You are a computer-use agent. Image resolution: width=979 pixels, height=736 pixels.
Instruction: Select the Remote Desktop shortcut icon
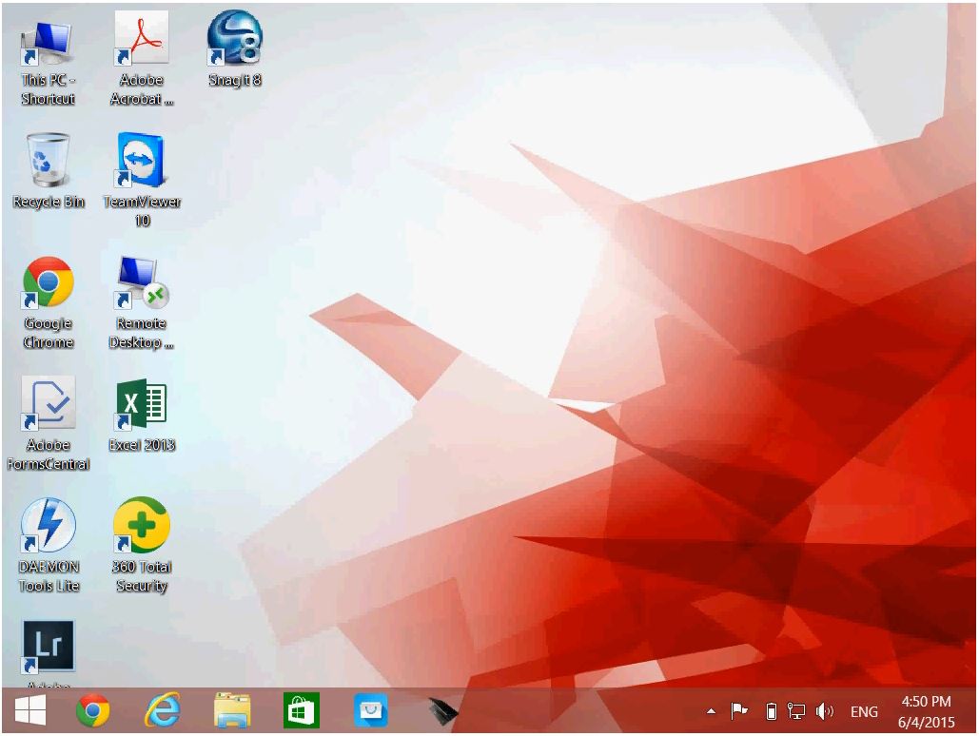[141, 282]
